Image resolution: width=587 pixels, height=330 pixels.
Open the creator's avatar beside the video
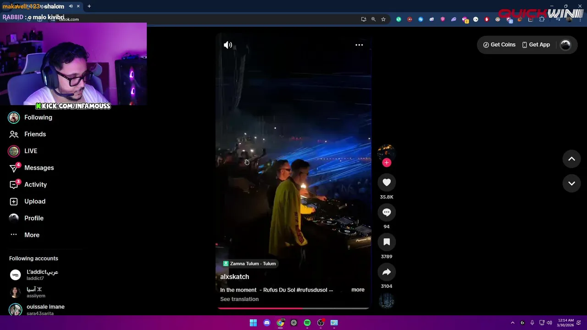pos(387,152)
